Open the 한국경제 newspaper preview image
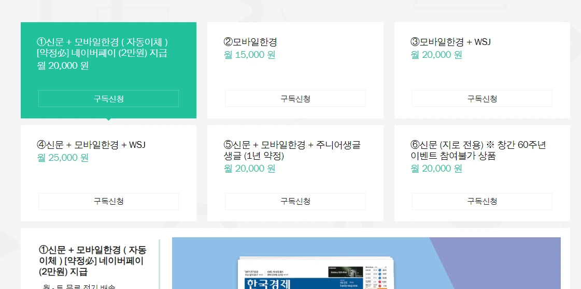Viewport: 581px width, 289px height. (366, 263)
